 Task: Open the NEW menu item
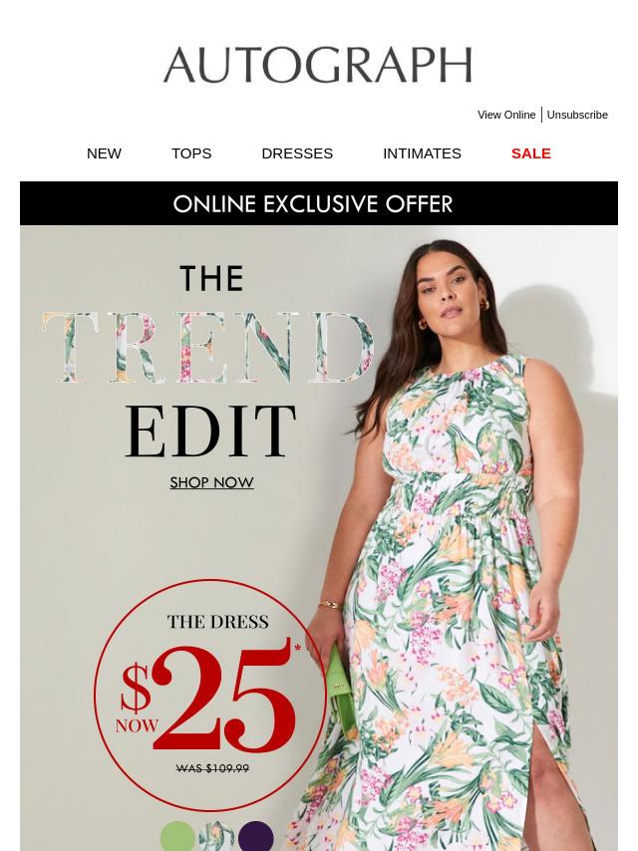pyautogui.click(x=104, y=153)
